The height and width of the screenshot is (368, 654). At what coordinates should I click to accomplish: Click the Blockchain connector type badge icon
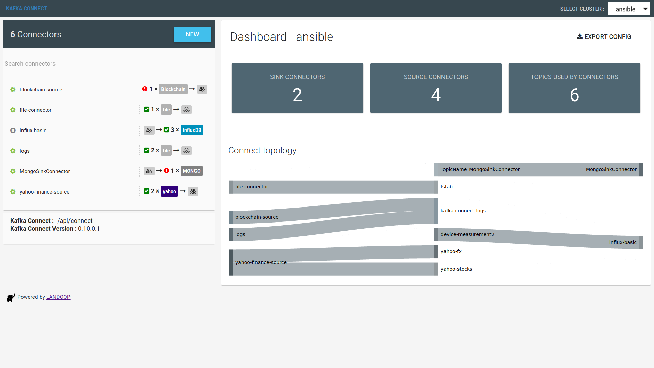click(173, 89)
